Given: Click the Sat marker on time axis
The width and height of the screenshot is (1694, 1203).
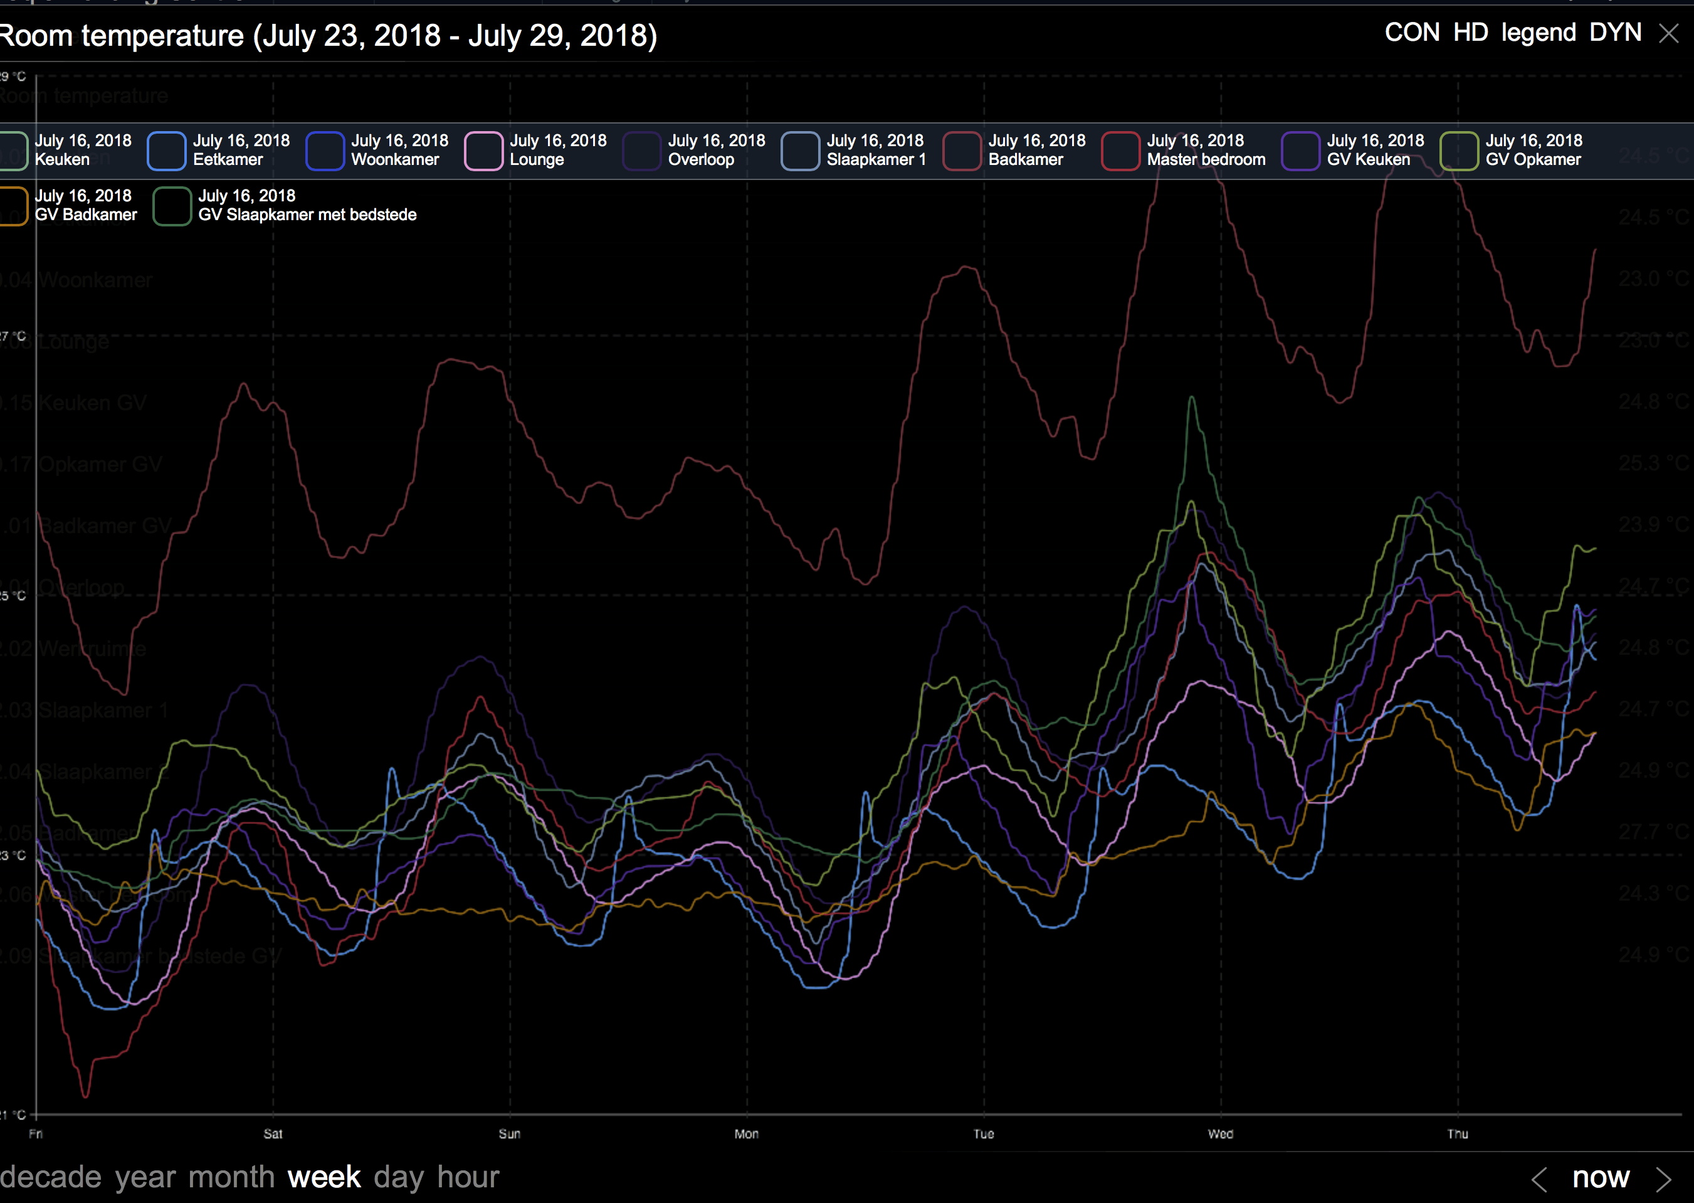Looking at the screenshot, I should (x=273, y=1134).
